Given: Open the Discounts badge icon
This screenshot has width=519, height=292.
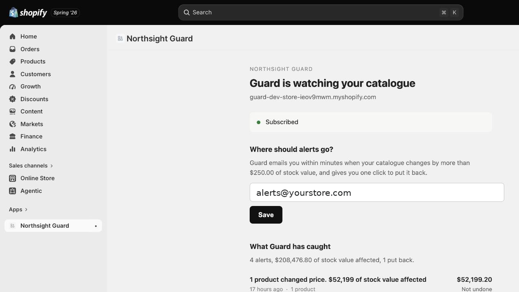Looking at the screenshot, I should pos(12,99).
